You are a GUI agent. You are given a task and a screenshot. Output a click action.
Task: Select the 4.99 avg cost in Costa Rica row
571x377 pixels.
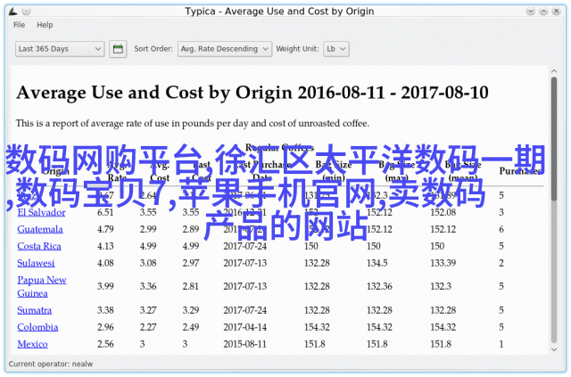click(x=148, y=246)
